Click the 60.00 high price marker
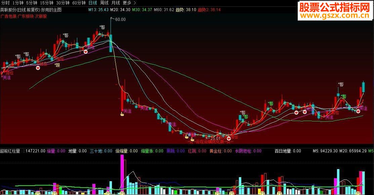This screenshot has width=374, height=195. 120,19
